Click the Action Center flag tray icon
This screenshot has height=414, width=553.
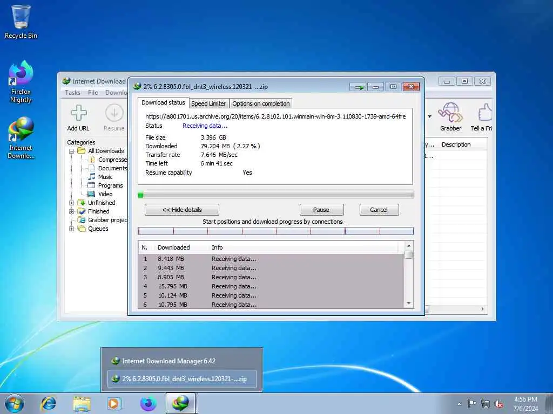pos(472,404)
